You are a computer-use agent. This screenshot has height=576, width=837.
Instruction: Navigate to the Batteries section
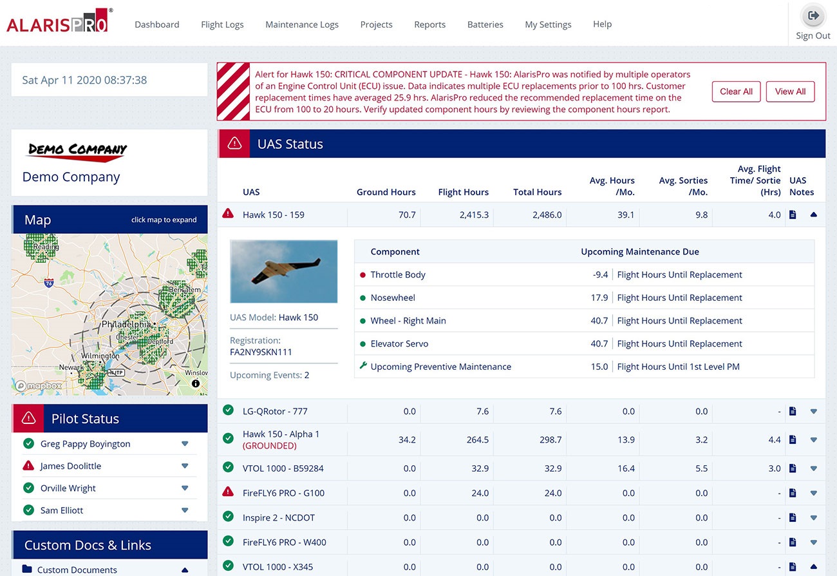[485, 24]
